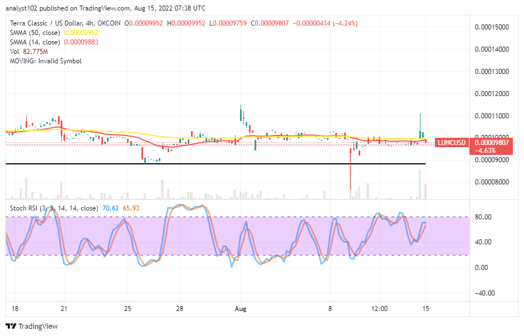Click the 0.00013000 price axis label
524x336 pixels.
[x=492, y=71]
